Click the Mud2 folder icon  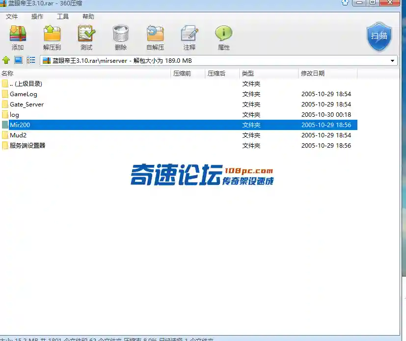[x=5, y=135]
